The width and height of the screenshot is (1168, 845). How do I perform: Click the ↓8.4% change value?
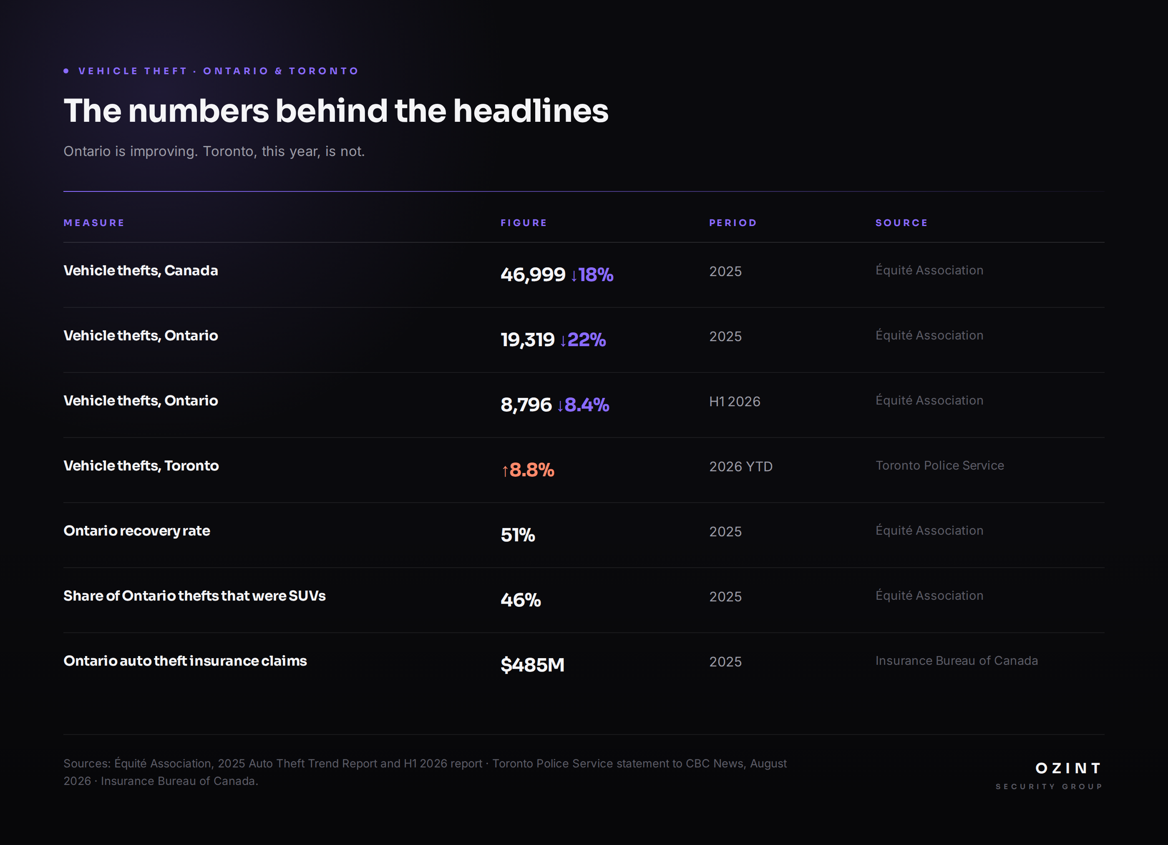pyautogui.click(x=583, y=405)
